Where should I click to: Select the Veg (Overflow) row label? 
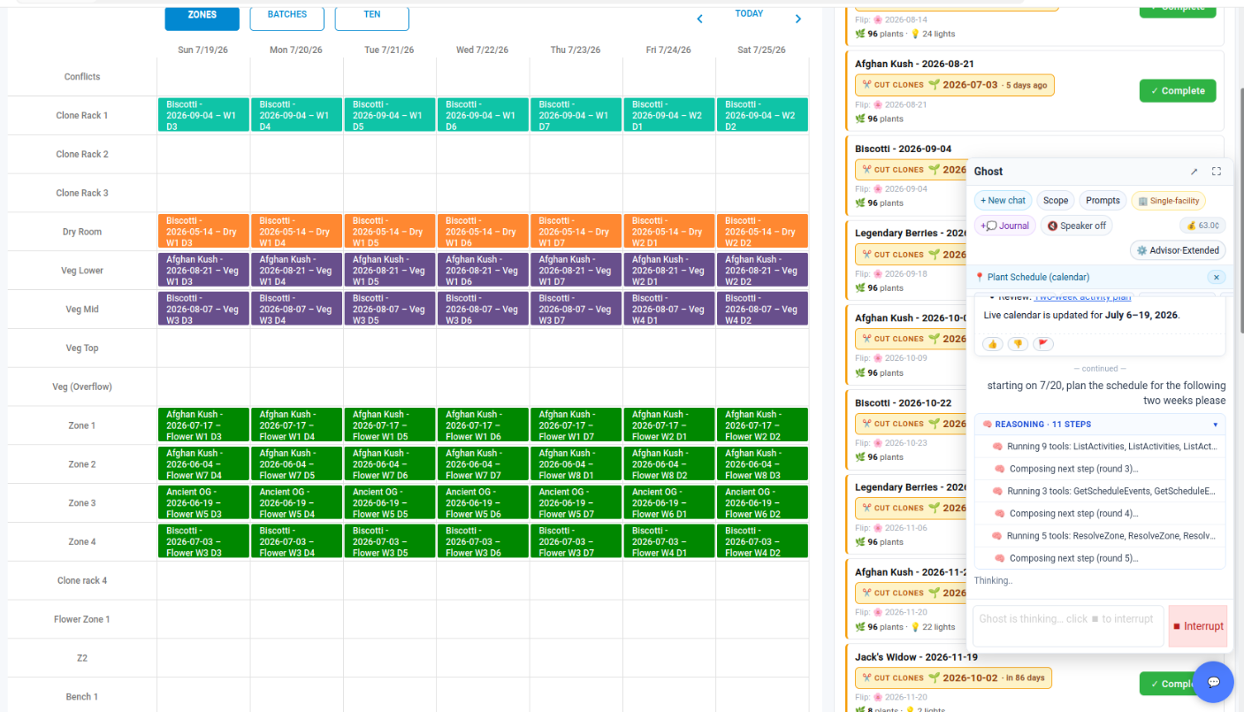tap(82, 387)
